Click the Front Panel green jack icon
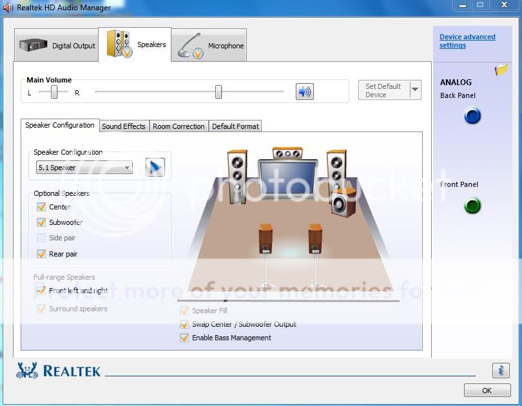The width and height of the screenshot is (522, 406). [x=472, y=206]
